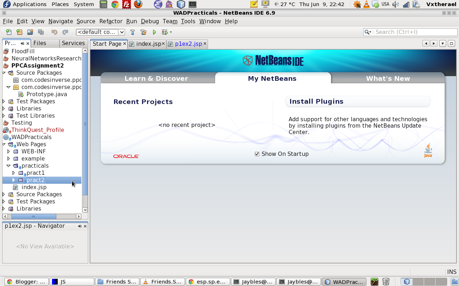
Task: Expand the pract1 folder node
Action: pyautogui.click(x=14, y=173)
